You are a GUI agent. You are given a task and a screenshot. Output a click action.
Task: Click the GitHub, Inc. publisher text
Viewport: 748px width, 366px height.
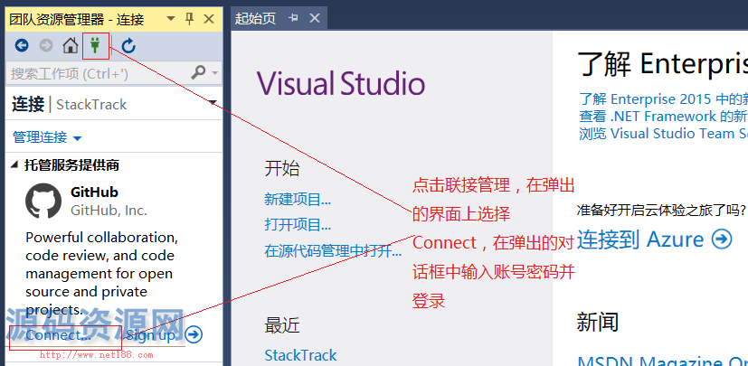click(109, 211)
